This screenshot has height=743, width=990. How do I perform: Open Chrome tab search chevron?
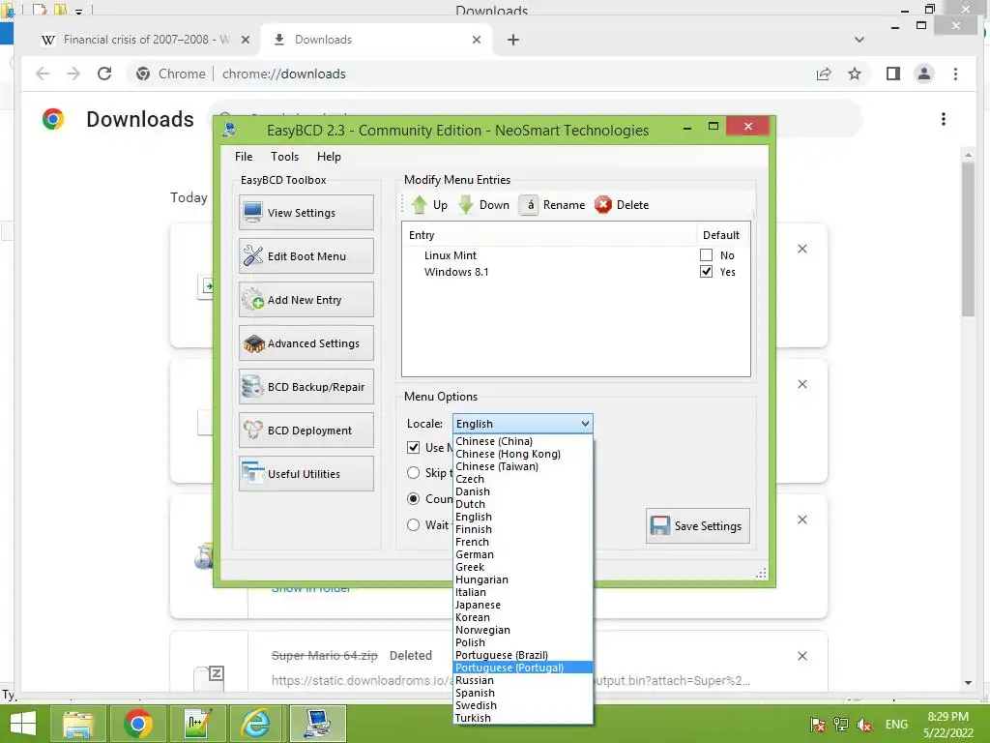tap(859, 39)
